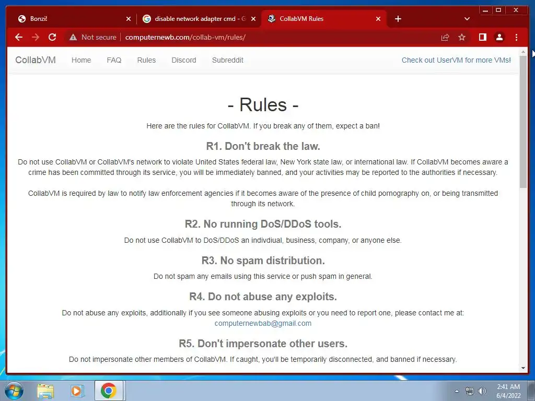535x401 pixels.
Task: Open the Chrome profile avatar
Action: [x=499, y=37]
